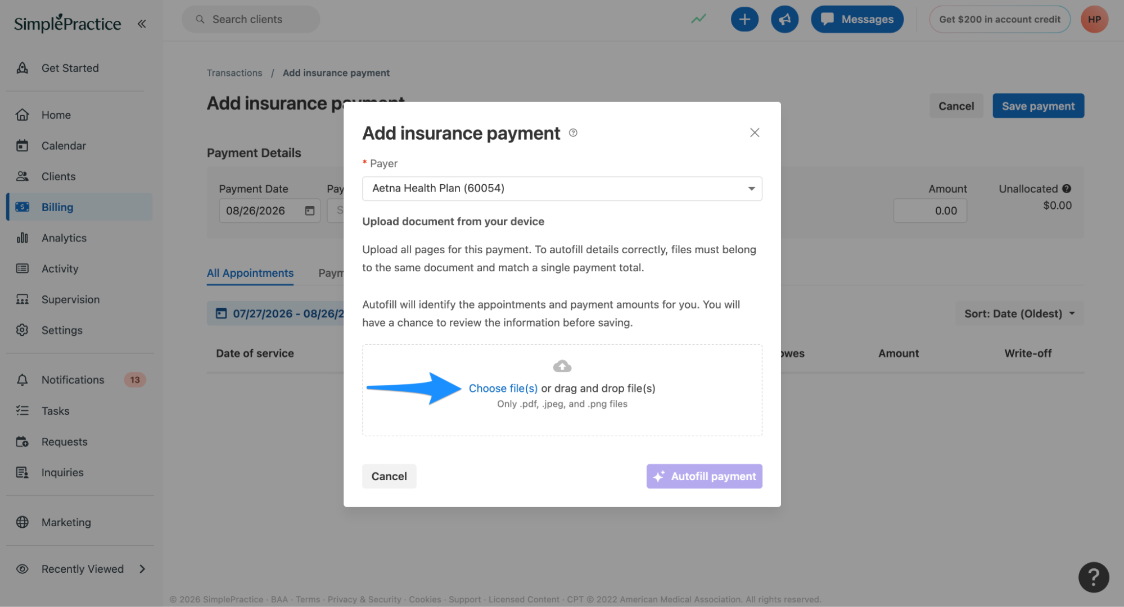The image size is (1124, 607).
Task: Go to Home in sidebar
Action: coord(56,115)
